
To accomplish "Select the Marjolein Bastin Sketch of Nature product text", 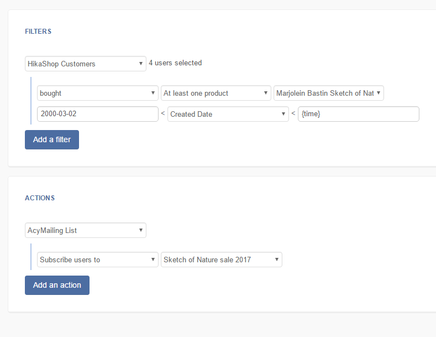I will (325, 93).
